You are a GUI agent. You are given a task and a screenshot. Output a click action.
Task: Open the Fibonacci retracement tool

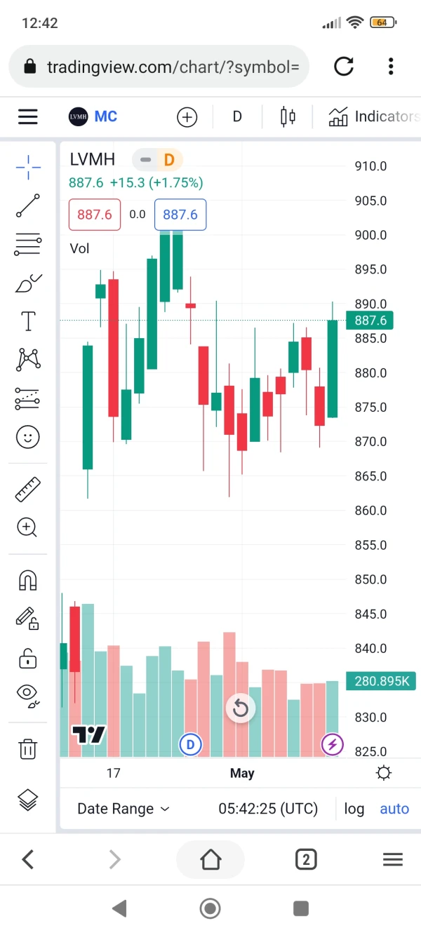(x=28, y=245)
